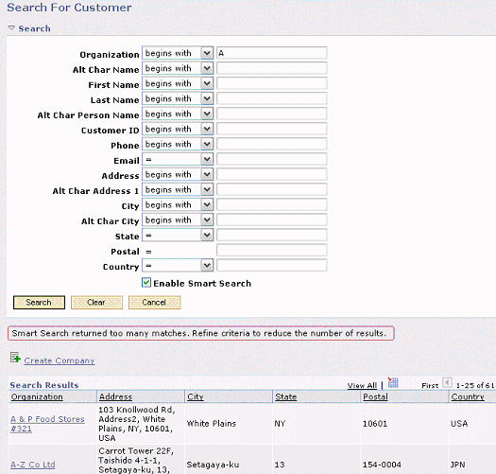Open Organization operator dropdown
Image resolution: width=496 pixels, height=474 pixels.
(x=178, y=53)
